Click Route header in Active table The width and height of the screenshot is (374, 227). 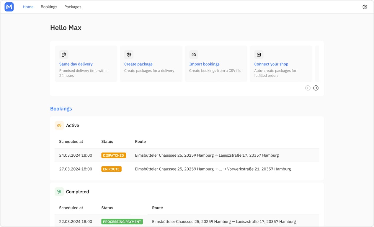pyautogui.click(x=140, y=142)
